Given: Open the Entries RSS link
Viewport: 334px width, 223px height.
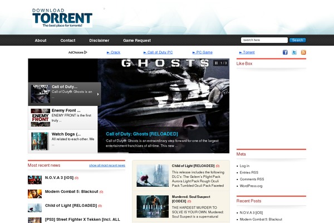Looking at the screenshot, I should pos(249,172).
